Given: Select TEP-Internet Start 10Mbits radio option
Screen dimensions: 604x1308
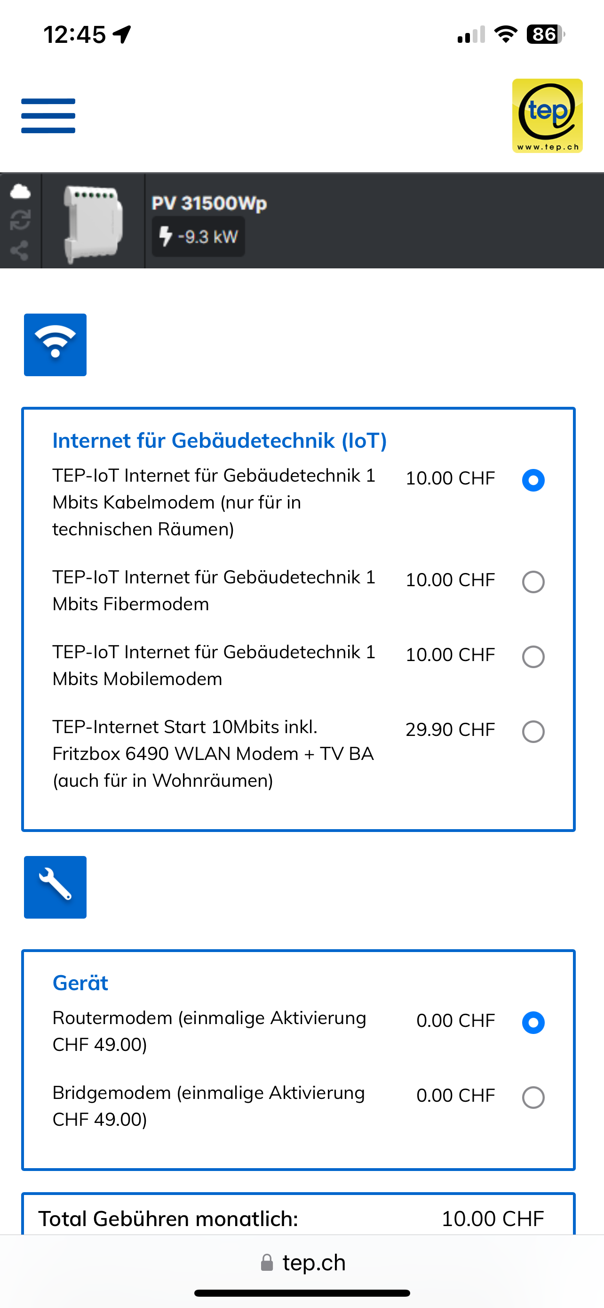Looking at the screenshot, I should point(533,732).
